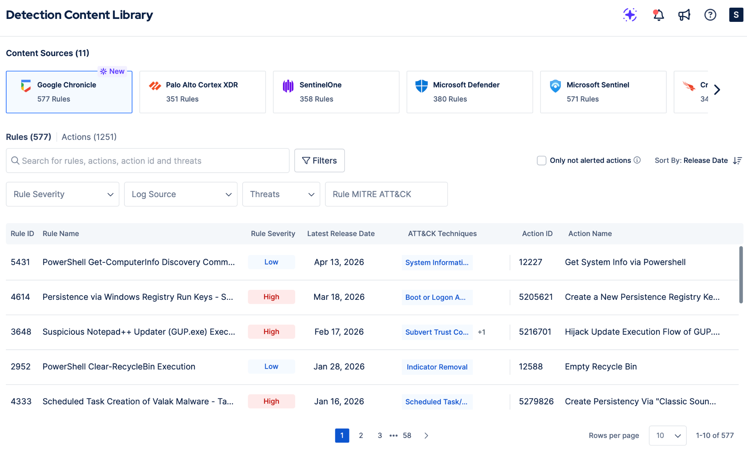This screenshot has width=747, height=451.
Task: Open rule Scheduled Task Creation of Valak Malware
Action: 138,401
